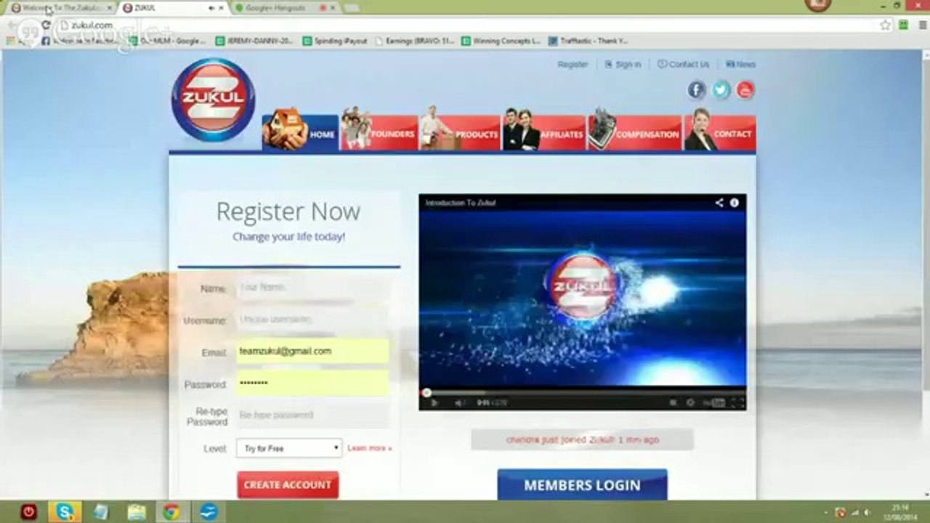The width and height of the screenshot is (930, 523).
Task: Focus the Username input field
Action: [312, 320]
